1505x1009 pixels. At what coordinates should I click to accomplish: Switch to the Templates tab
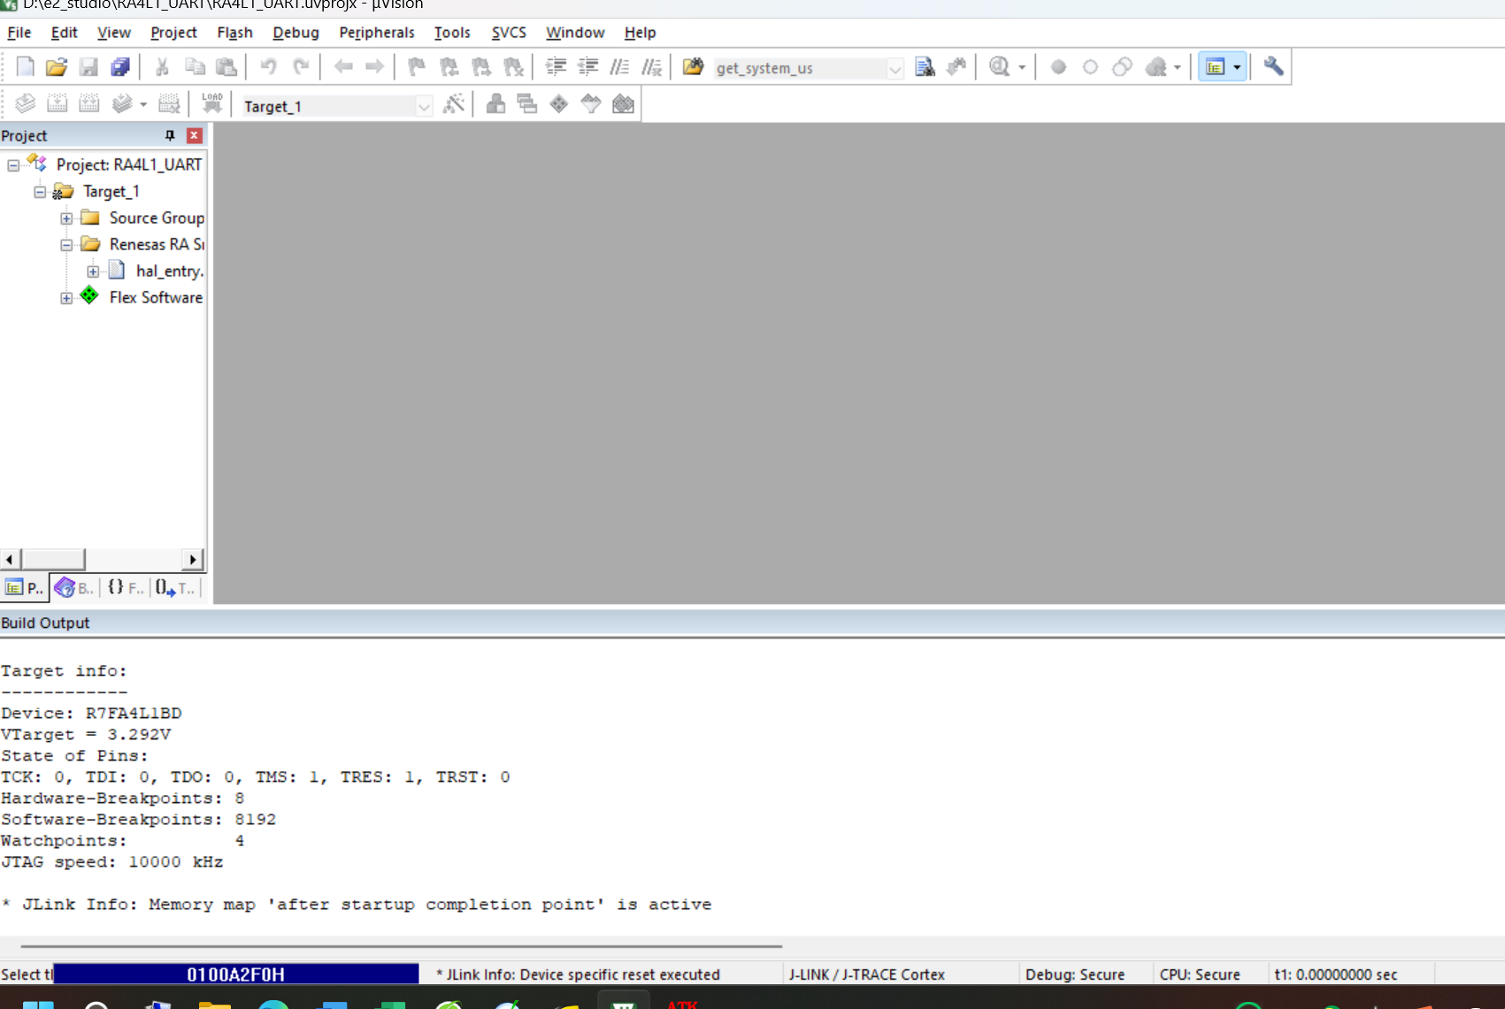click(175, 588)
